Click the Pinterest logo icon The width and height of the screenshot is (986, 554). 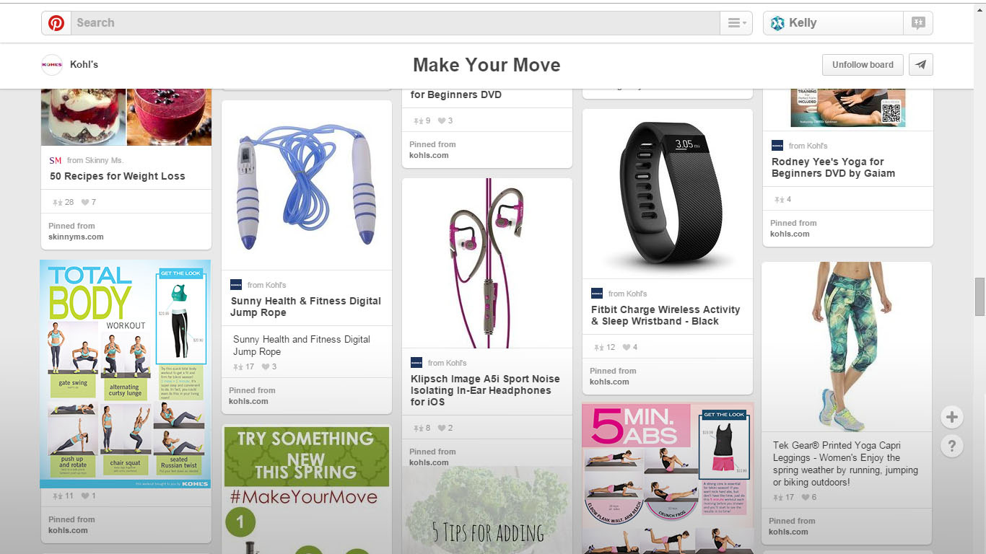click(x=56, y=23)
